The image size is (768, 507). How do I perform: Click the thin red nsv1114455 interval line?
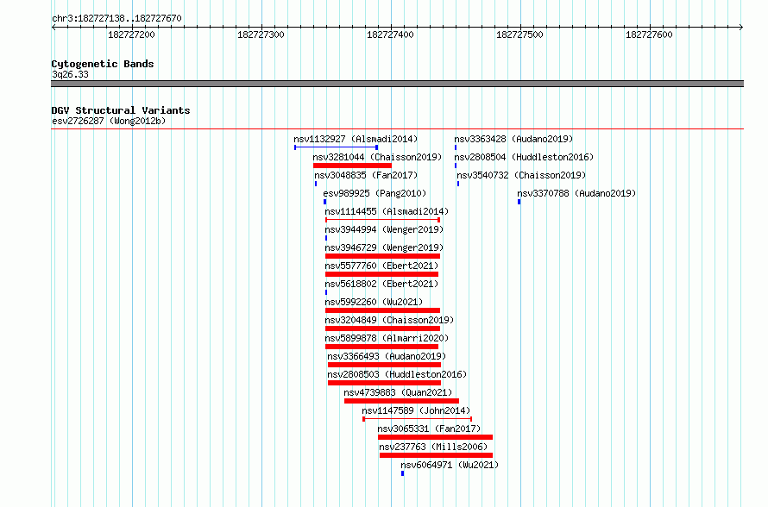[x=382, y=220]
